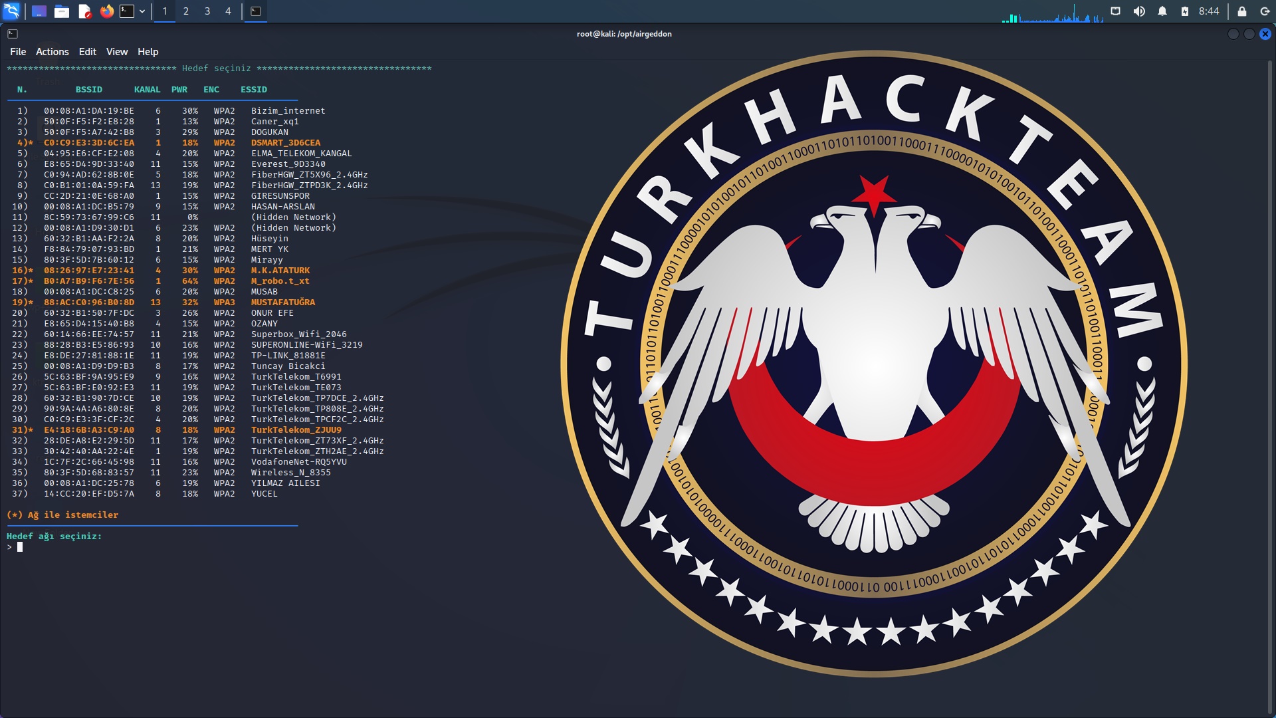The height and width of the screenshot is (718, 1276).
Task: Switch to workspace 3
Action: (x=207, y=11)
